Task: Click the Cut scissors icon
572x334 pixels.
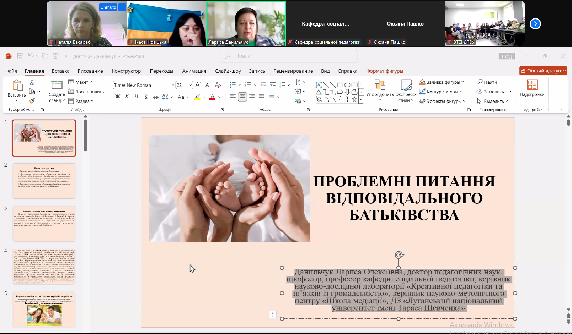Action: [x=32, y=82]
